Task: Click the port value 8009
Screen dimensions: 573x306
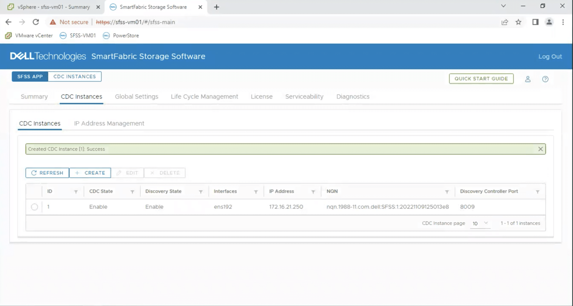Action: (467, 207)
